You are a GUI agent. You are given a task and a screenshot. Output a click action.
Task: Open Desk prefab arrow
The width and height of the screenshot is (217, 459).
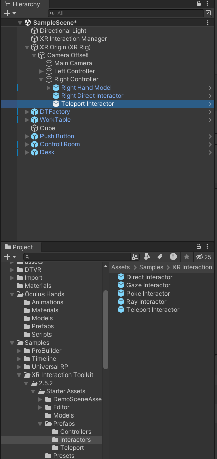210,152
